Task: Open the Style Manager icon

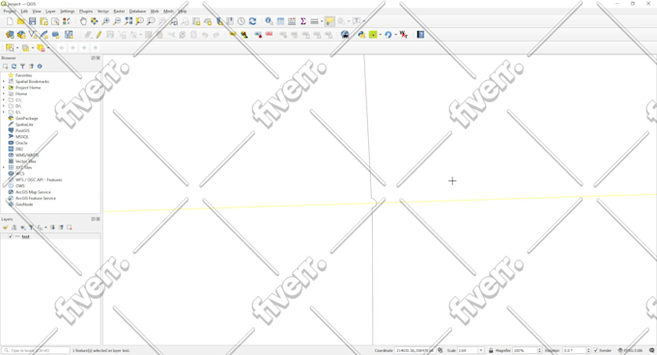Action: click(x=67, y=21)
